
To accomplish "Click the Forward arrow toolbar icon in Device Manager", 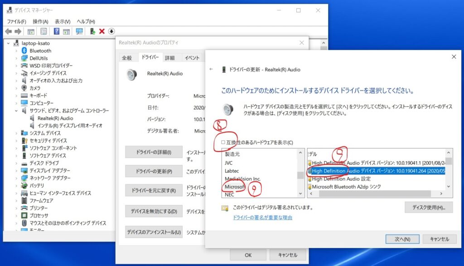I will point(18,31).
